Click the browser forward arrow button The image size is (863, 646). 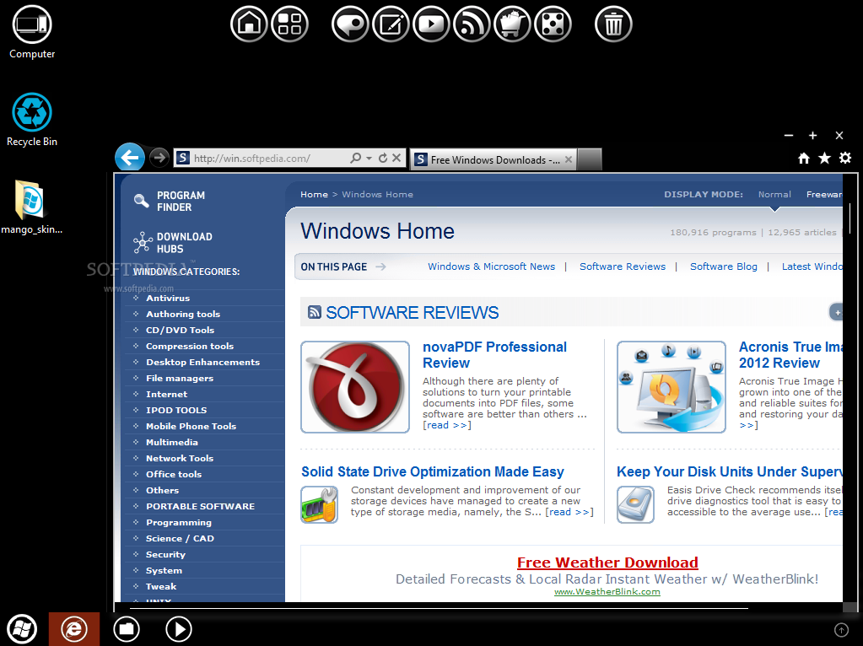click(159, 158)
